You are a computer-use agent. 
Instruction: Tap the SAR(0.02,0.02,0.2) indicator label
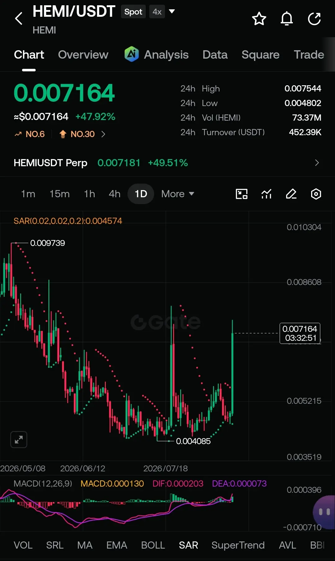coord(68,221)
